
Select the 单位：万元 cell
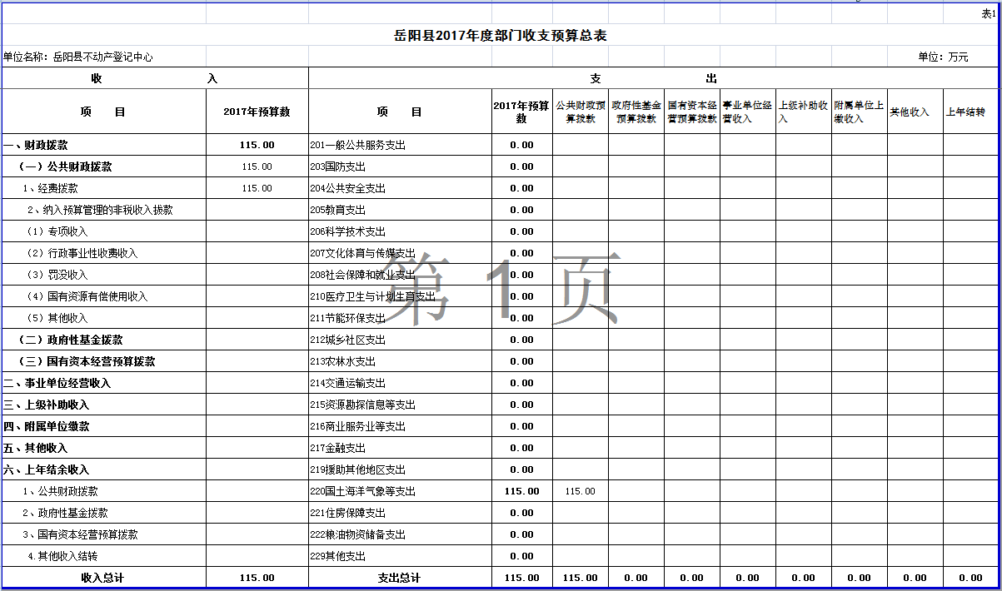pyautogui.click(x=943, y=57)
